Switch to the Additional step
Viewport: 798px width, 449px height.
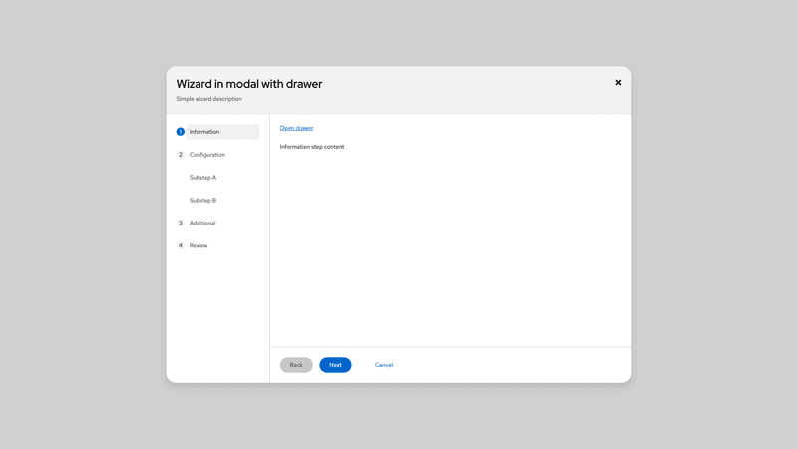(202, 224)
